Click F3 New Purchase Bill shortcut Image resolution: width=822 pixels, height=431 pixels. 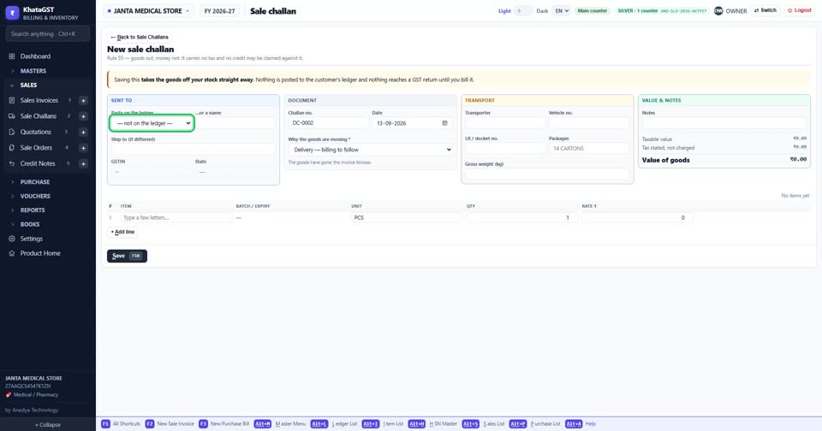coord(224,423)
